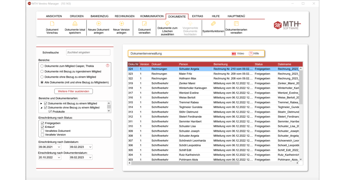Screen dimensions: 345x180
Task: Choose the Neue Version anlegen icon
Action: tap(121, 24)
